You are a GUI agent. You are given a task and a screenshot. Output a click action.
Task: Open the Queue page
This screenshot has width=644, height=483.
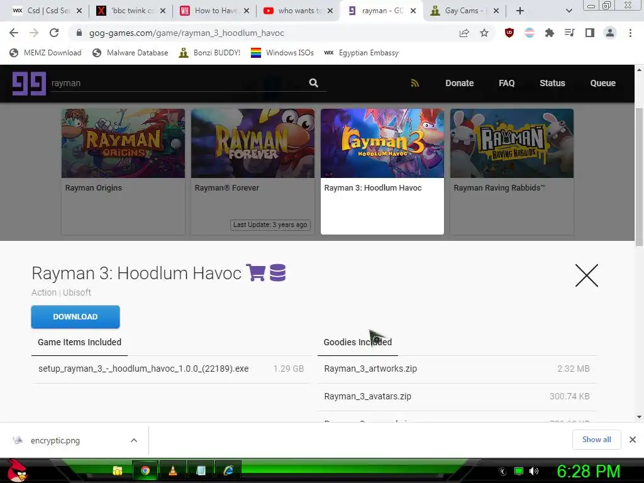coord(602,83)
